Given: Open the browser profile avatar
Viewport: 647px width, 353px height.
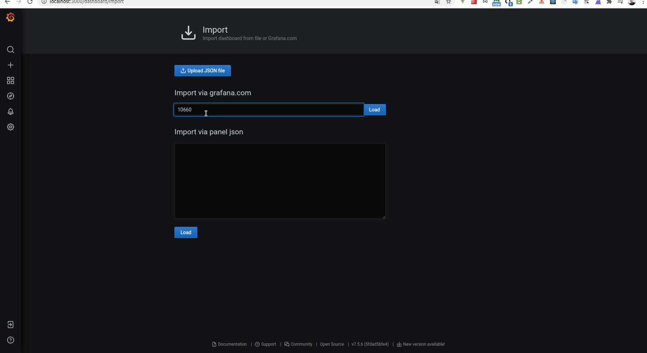Looking at the screenshot, I should (x=632, y=2).
